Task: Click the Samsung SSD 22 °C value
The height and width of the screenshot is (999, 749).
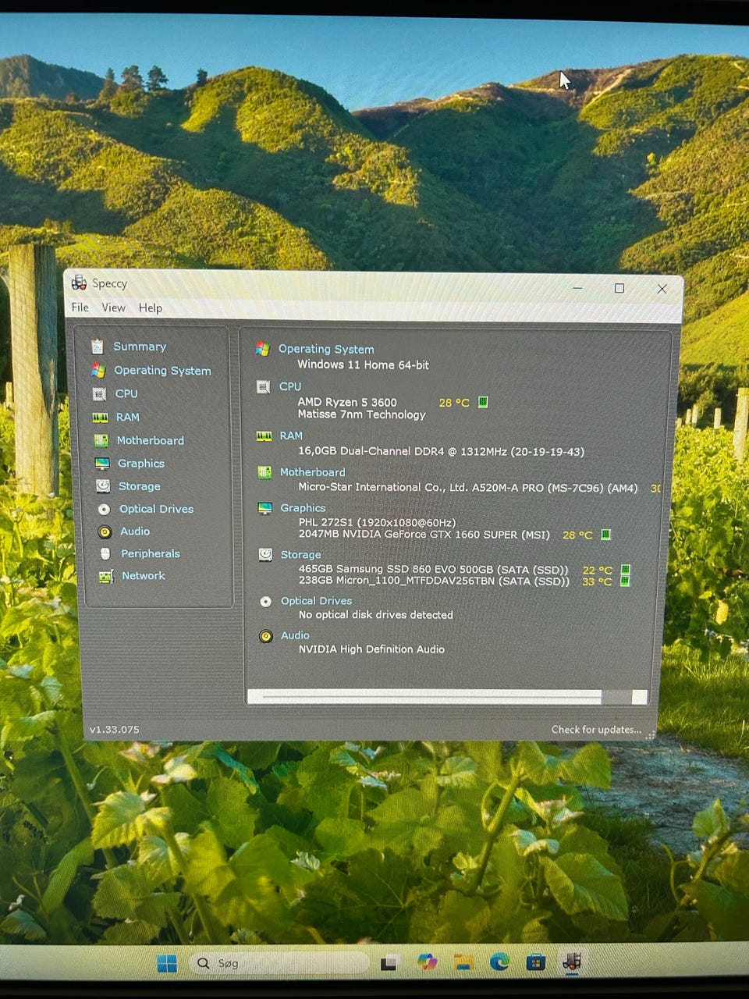Action: tap(598, 571)
